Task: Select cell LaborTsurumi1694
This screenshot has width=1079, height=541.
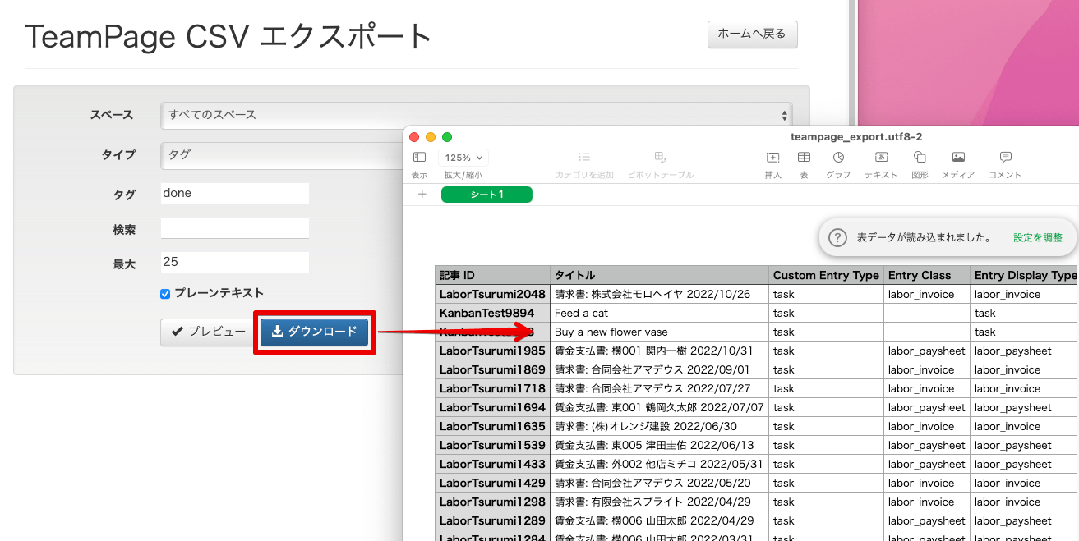Action: click(492, 407)
